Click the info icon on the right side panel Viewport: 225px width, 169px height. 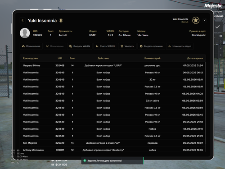(x=220, y=36)
